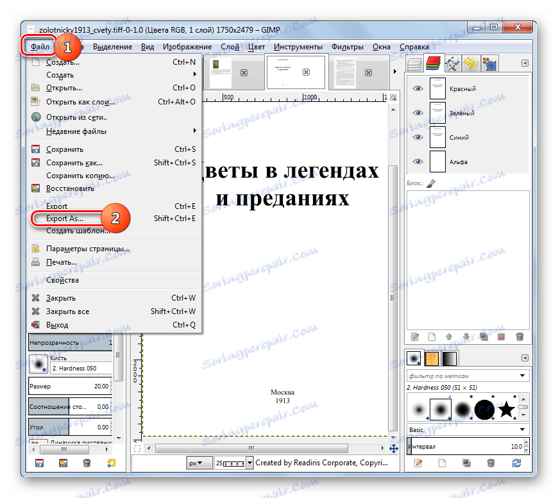
Task: Select Выход to quit GIMP
Action: coord(114,325)
